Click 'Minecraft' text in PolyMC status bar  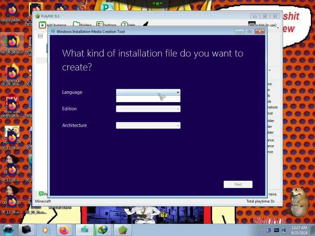pyautogui.click(x=43, y=201)
